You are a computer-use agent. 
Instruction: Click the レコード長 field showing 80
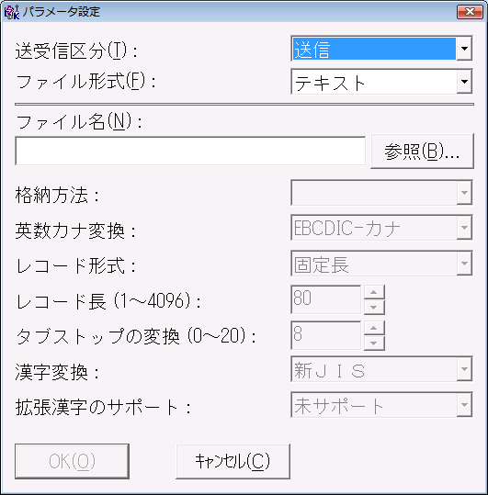pyautogui.click(x=325, y=299)
